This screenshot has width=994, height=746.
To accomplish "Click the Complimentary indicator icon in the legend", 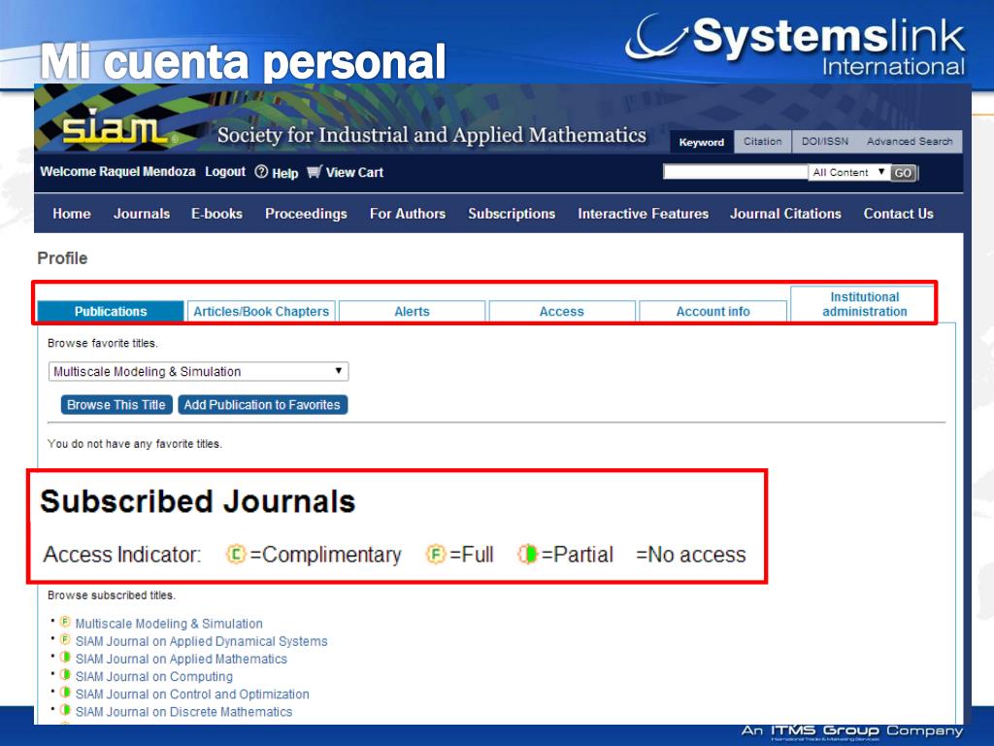I will click(236, 554).
